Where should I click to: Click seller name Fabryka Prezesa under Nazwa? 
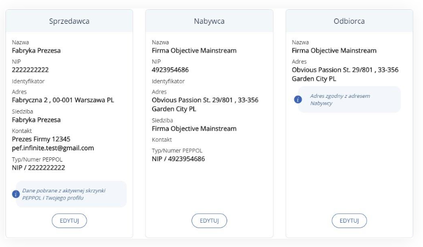36,50
